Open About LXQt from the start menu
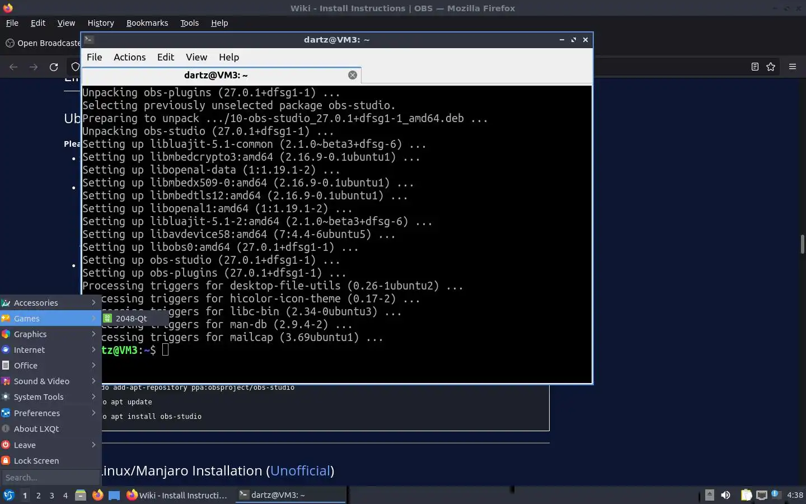 (x=50, y=428)
